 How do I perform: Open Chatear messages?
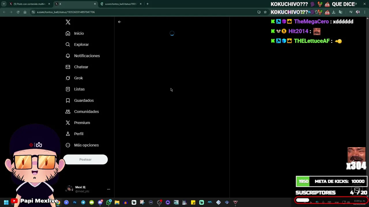coord(77,67)
